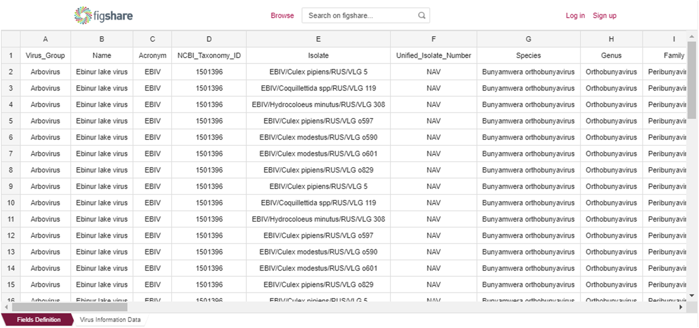Viewport: 699px width, 328px height.
Task: Click the figshare logo
Action: [x=103, y=16]
